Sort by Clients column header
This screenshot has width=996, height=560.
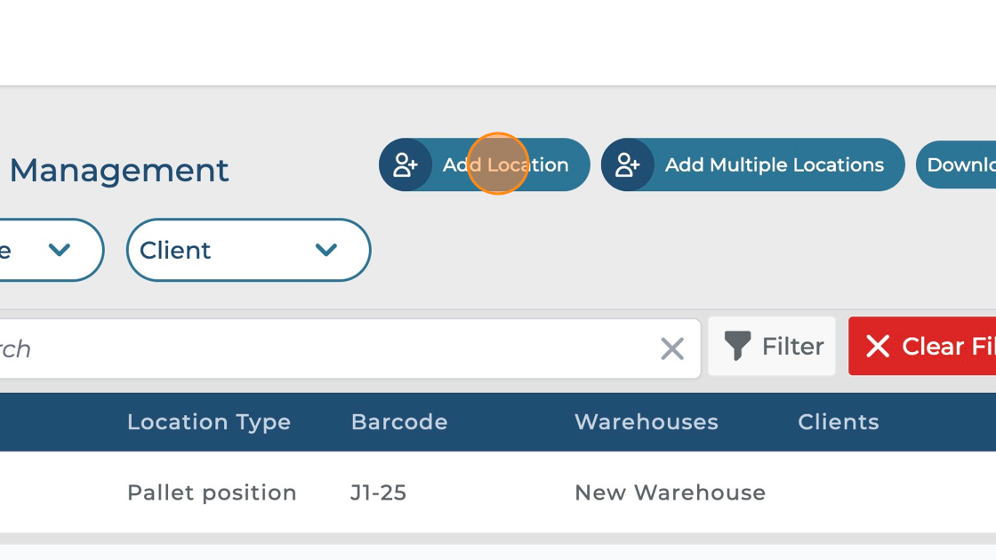839,422
